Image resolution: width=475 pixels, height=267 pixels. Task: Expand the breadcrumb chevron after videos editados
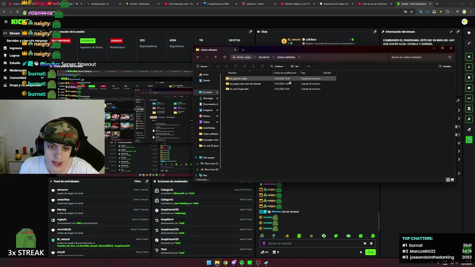tap(299, 57)
